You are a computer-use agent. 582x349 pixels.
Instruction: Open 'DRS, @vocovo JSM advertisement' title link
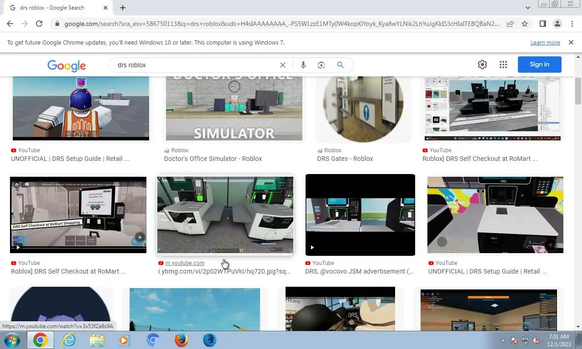[x=359, y=271]
